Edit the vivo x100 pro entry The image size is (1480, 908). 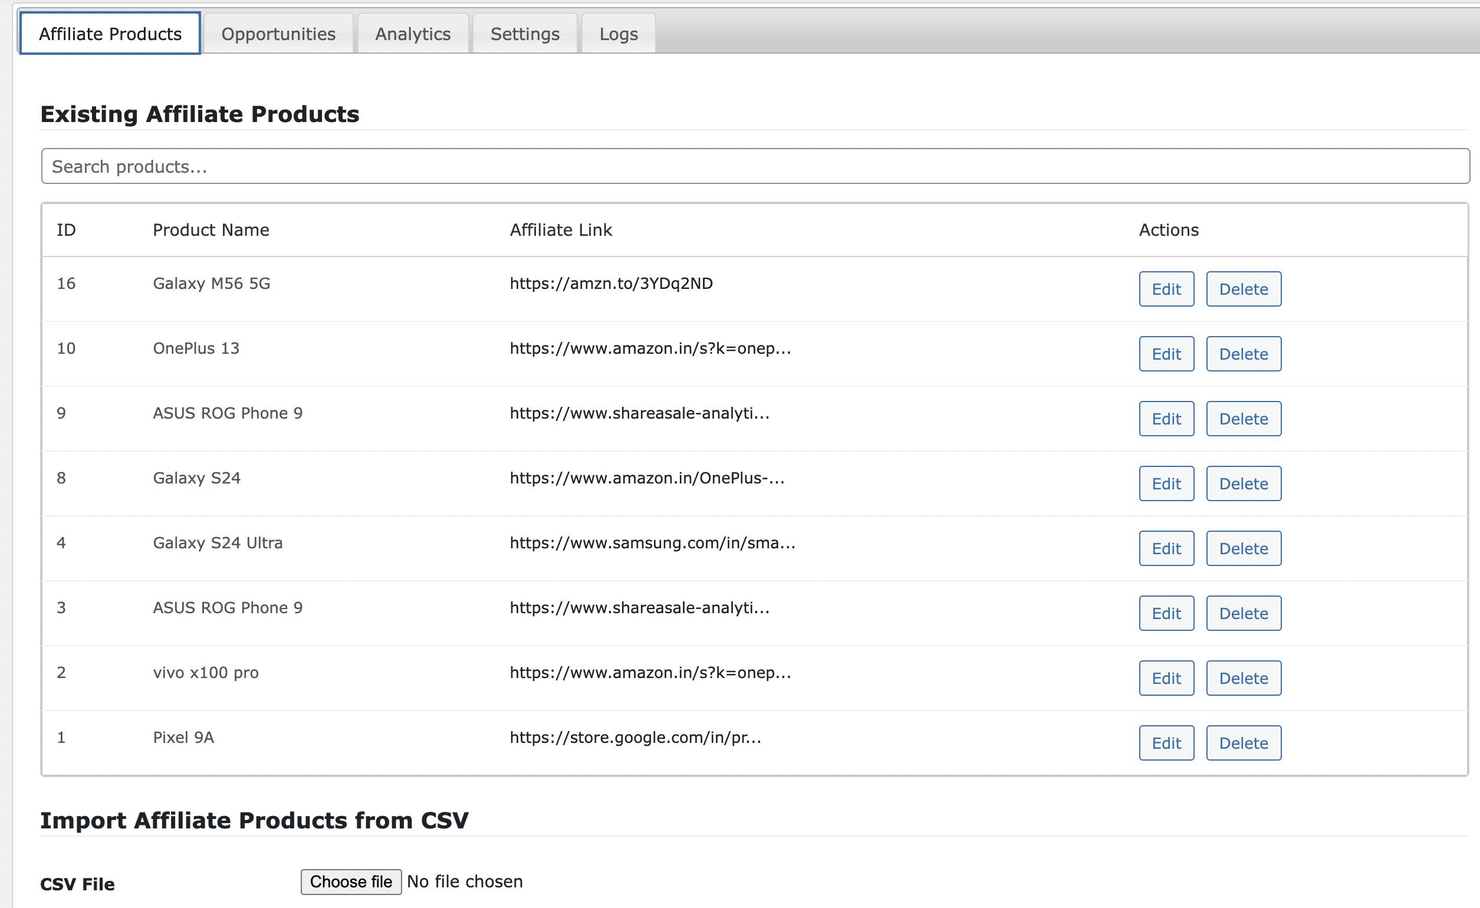click(x=1166, y=678)
